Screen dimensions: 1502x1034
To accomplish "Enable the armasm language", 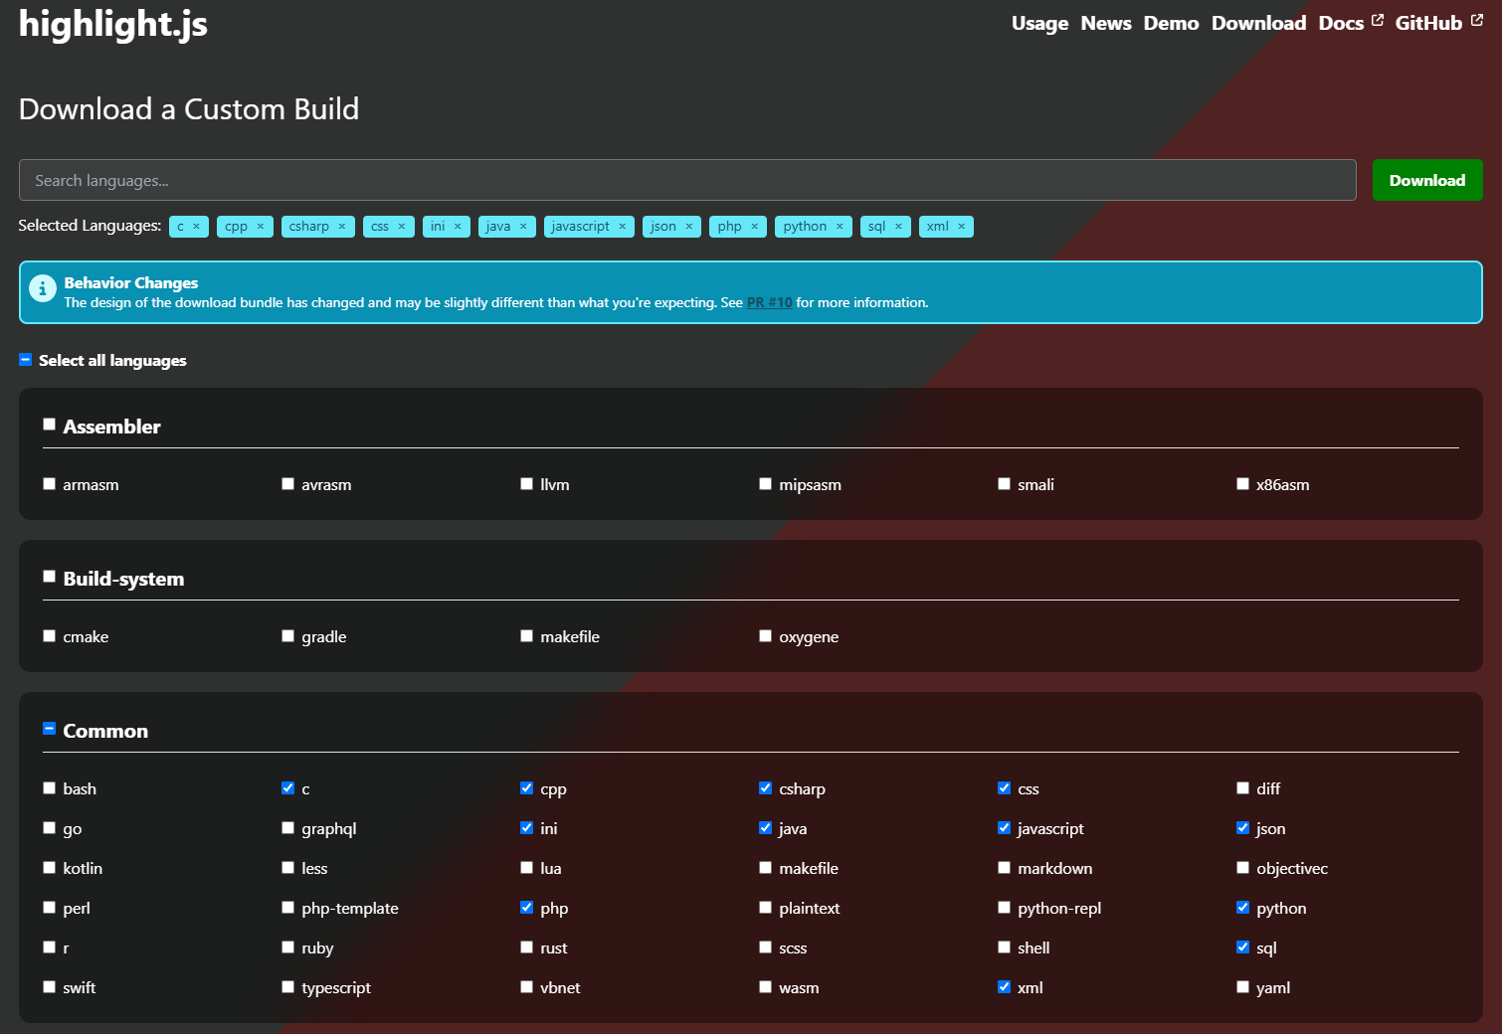I will coord(49,484).
